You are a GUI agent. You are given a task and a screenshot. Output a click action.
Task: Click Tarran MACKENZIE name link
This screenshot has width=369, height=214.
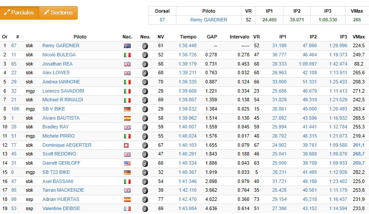coord(64,190)
